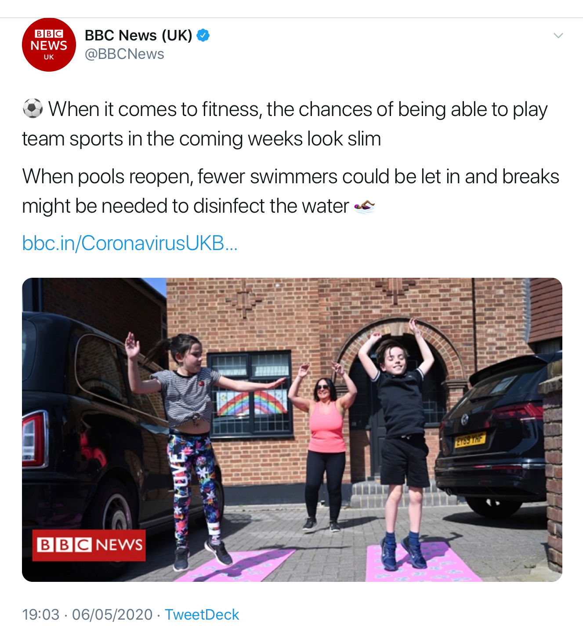Open the @BBCNews handle
The image size is (583, 628).
point(124,54)
